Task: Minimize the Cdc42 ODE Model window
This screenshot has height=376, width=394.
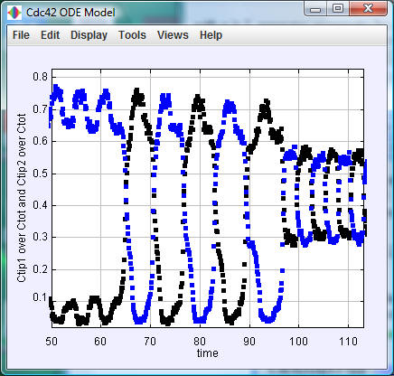Action: tap(315, 9)
